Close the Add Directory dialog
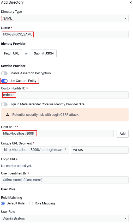The height and width of the screenshot is (224, 133). coord(130,3)
